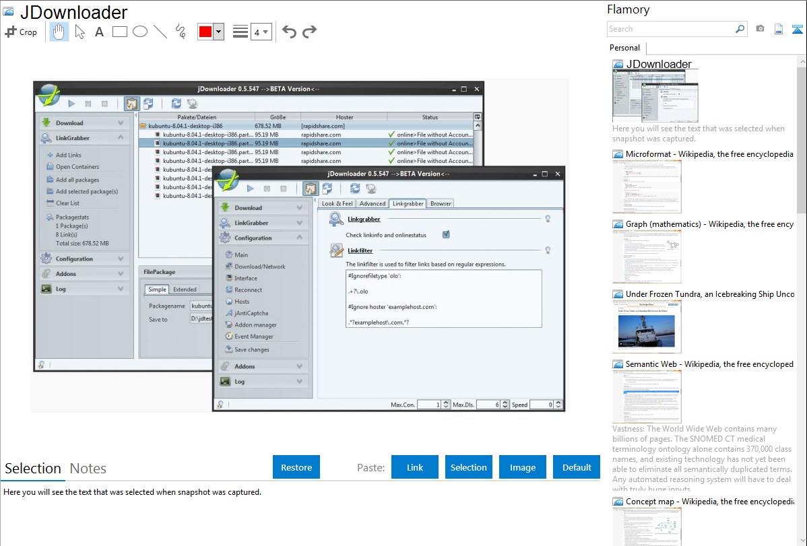The height and width of the screenshot is (546, 807).
Task: Click the document page icon near search
Action: click(x=779, y=29)
